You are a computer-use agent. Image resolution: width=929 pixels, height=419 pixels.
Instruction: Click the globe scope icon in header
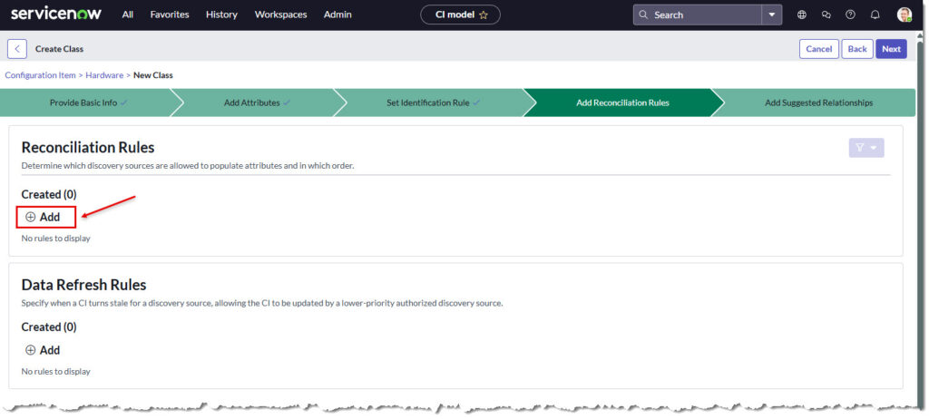(801, 15)
